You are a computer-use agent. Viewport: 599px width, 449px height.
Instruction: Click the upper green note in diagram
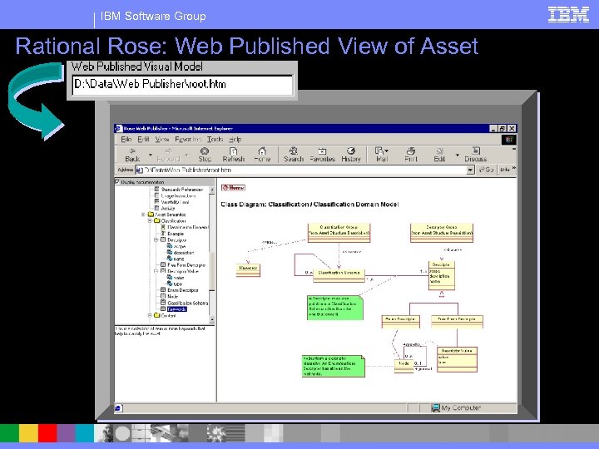(x=335, y=308)
